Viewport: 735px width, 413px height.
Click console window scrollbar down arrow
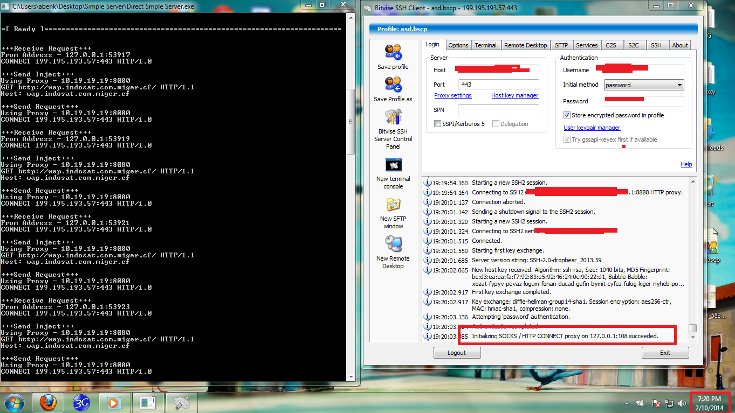point(351,376)
